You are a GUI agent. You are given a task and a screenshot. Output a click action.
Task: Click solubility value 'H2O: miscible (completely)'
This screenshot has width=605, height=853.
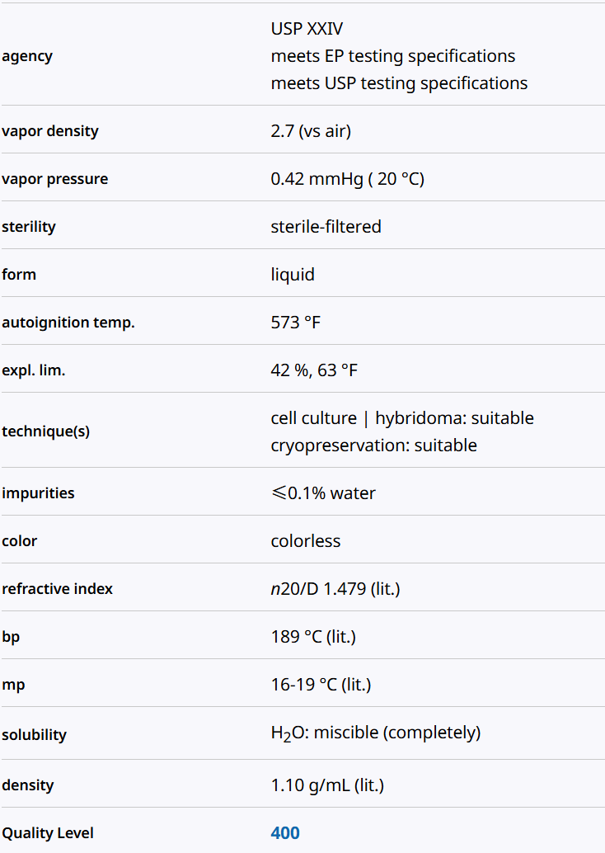[375, 733]
